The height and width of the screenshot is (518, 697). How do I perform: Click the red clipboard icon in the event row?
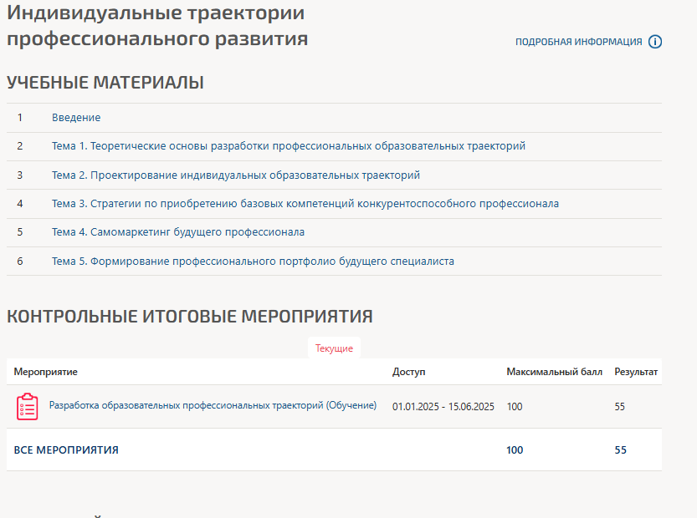28,407
